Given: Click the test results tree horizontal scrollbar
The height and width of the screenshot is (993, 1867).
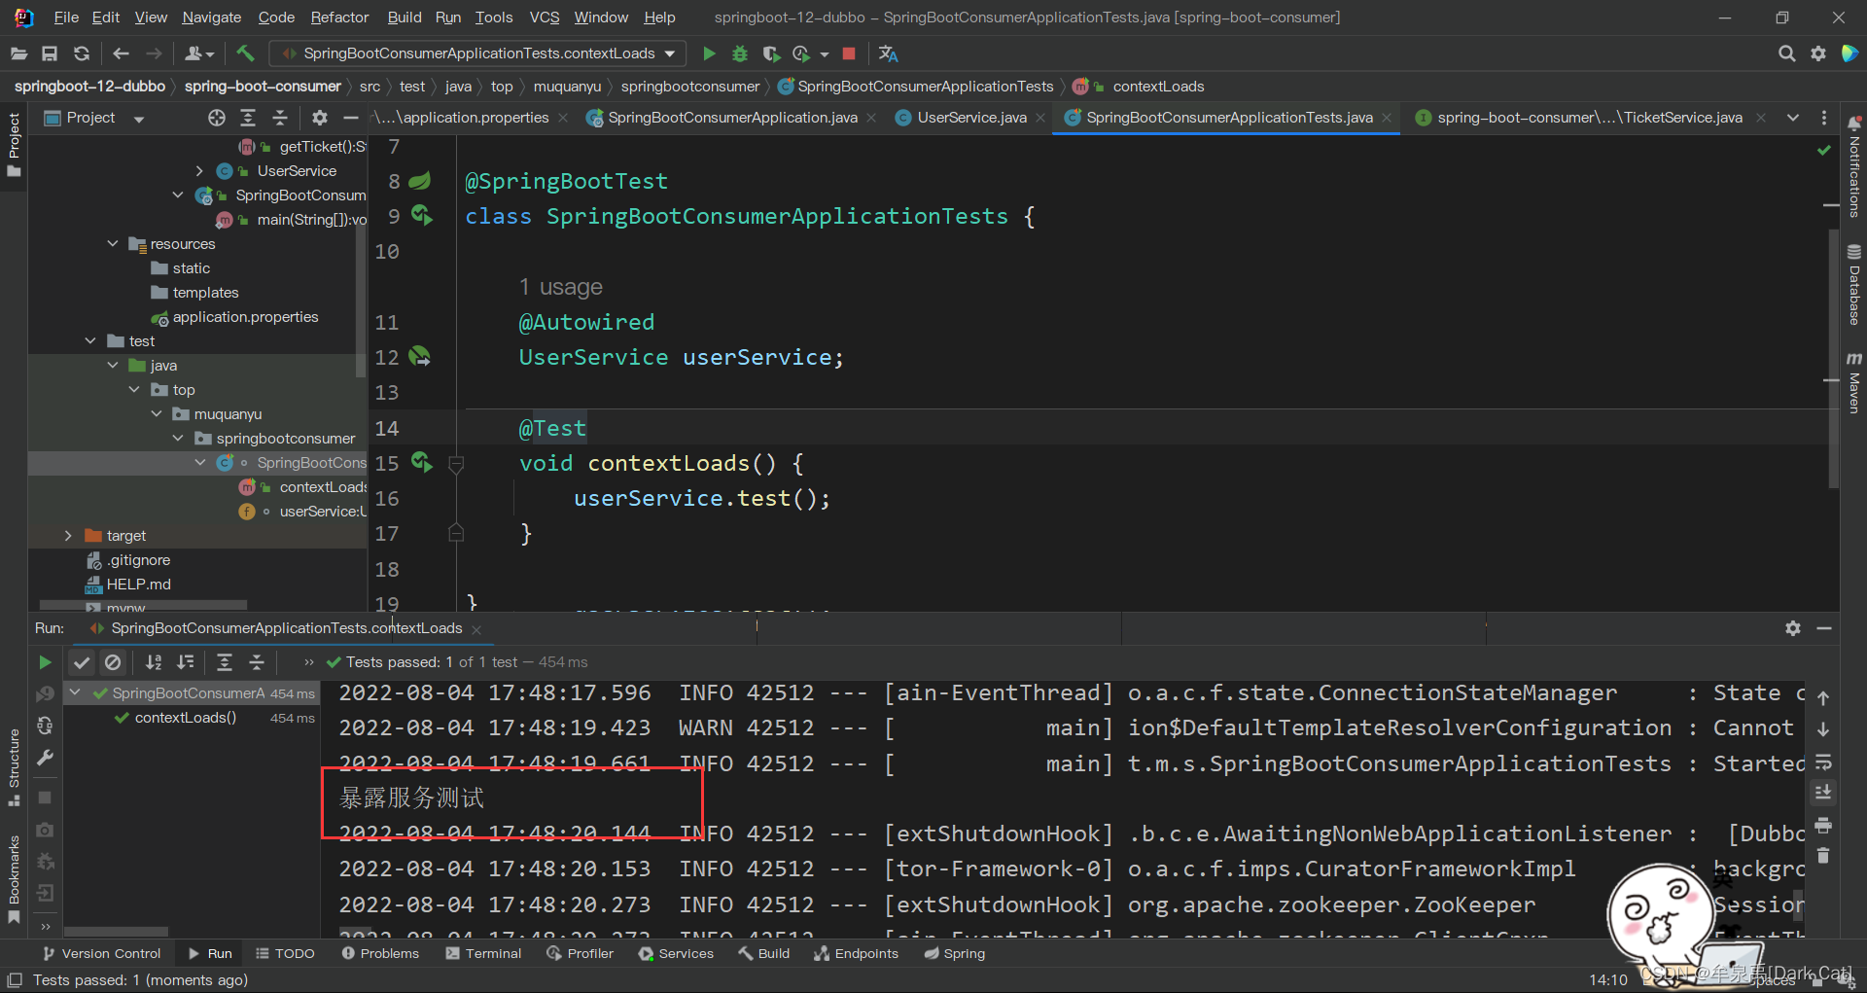Looking at the screenshot, I should tap(117, 931).
